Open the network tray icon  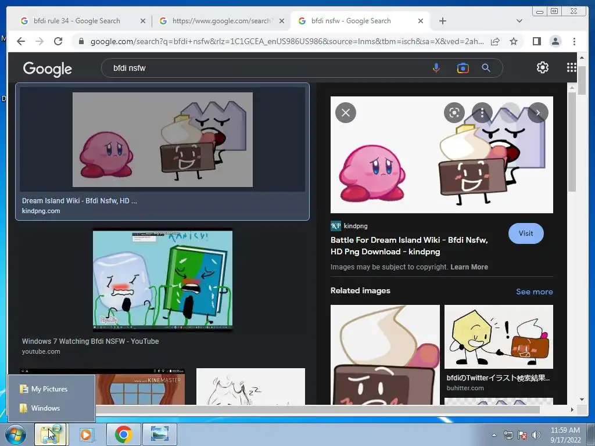pyautogui.click(x=508, y=435)
